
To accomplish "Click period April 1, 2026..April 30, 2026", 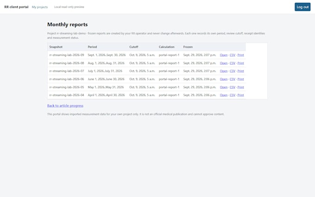I will pyautogui.click(x=106, y=95).
